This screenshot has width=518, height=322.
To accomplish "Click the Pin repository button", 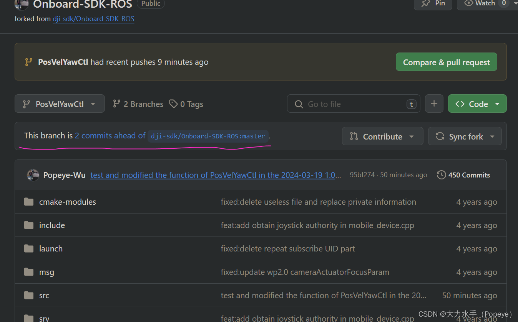I will (433, 3).
